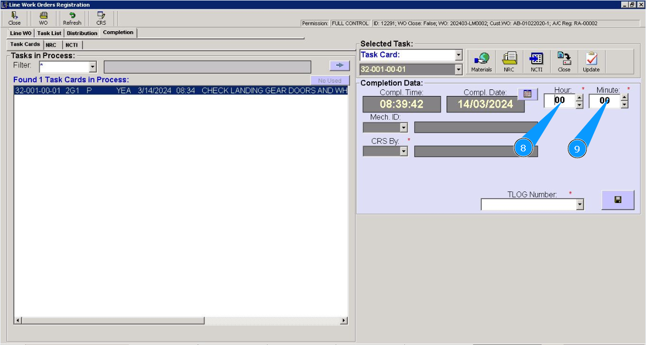
Task: Select the Task Cards sub-tab
Action: [x=25, y=44]
